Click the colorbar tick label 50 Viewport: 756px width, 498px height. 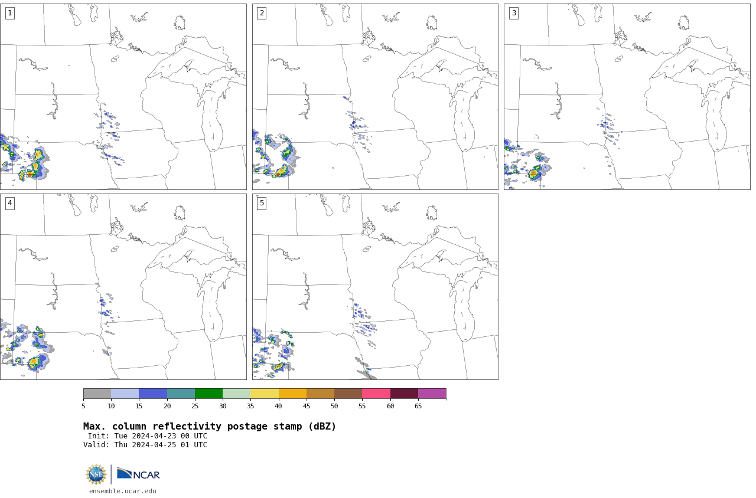pos(334,406)
